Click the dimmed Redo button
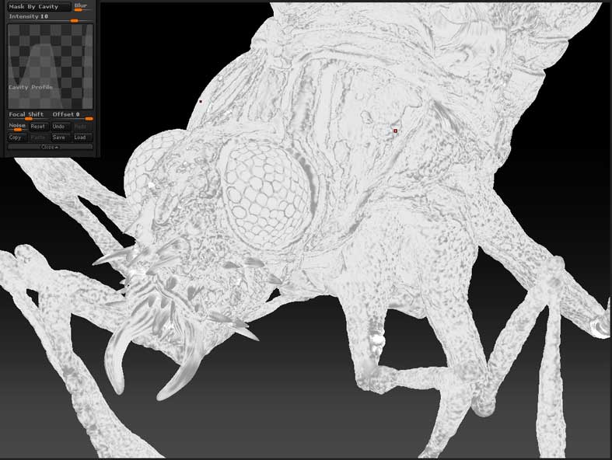612x460 pixels. click(x=82, y=126)
